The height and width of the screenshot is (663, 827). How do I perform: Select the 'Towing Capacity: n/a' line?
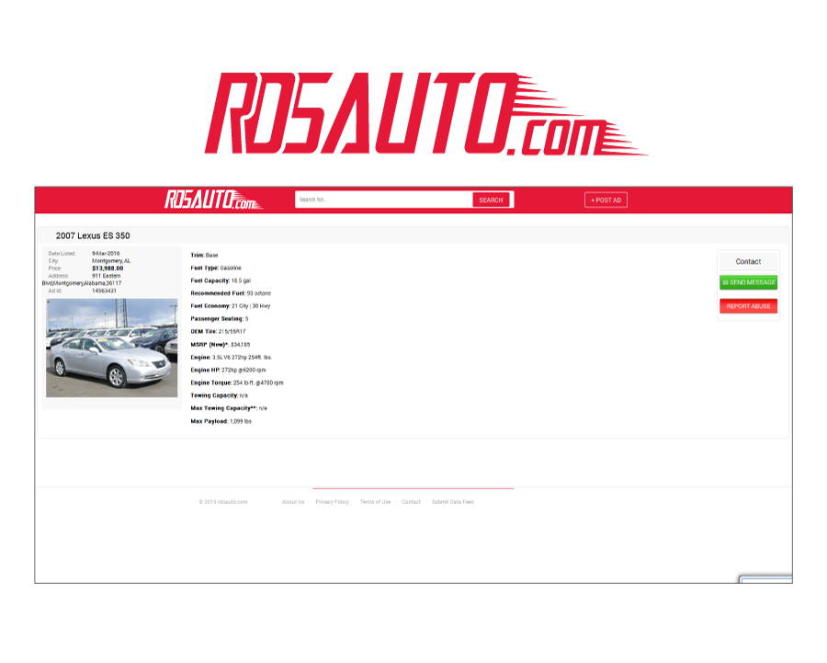click(219, 395)
